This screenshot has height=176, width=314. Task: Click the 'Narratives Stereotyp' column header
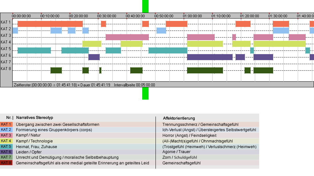pyautogui.click(x=35, y=118)
